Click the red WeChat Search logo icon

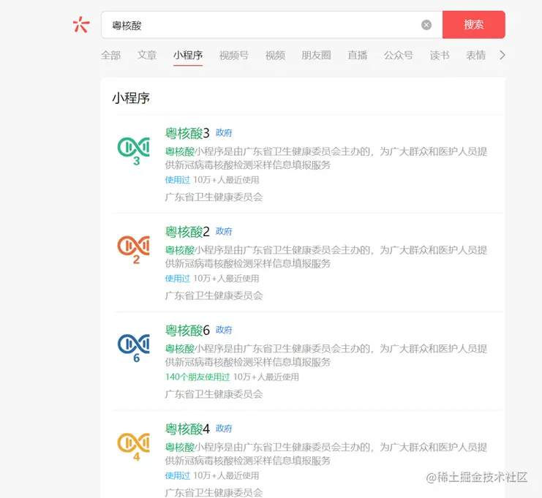click(x=81, y=25)
